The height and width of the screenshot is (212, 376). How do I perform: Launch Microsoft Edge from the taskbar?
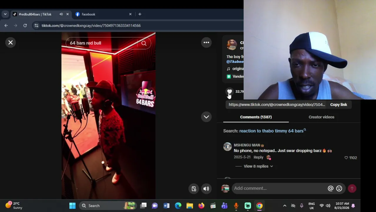pos(178,206)
